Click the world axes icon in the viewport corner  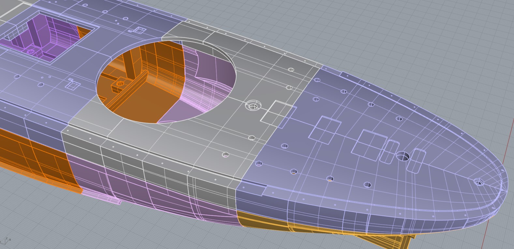tap(6, 241)
